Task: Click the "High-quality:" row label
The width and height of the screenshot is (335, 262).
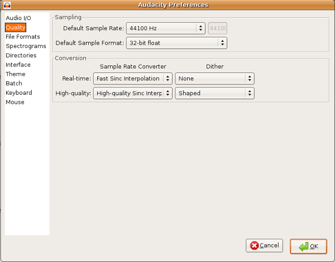Action: tap(73, 93)
